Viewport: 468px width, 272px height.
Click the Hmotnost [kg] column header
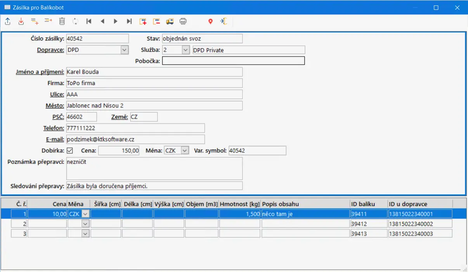tap(240, 204)
